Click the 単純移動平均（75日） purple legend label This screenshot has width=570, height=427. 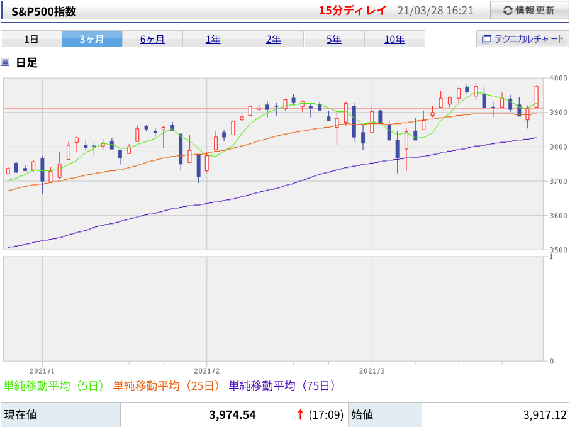click(x=282, y=385)
